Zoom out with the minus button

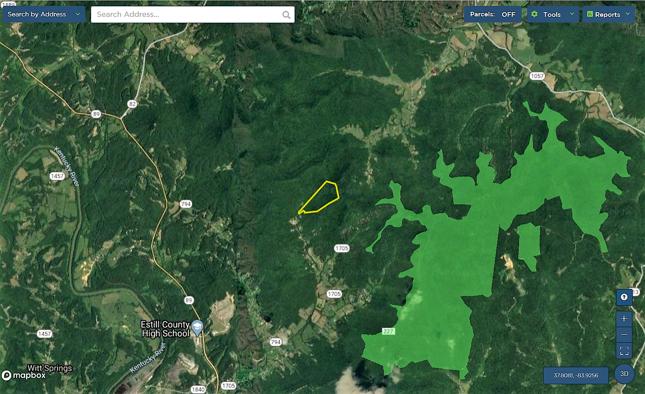[x=624, y=334]
